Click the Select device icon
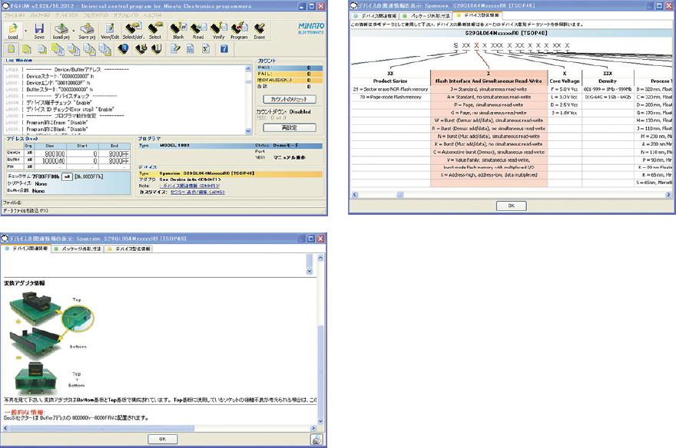The height and width of the screenshot is (448, 676). pyautogui.click(x=155, y=31)
